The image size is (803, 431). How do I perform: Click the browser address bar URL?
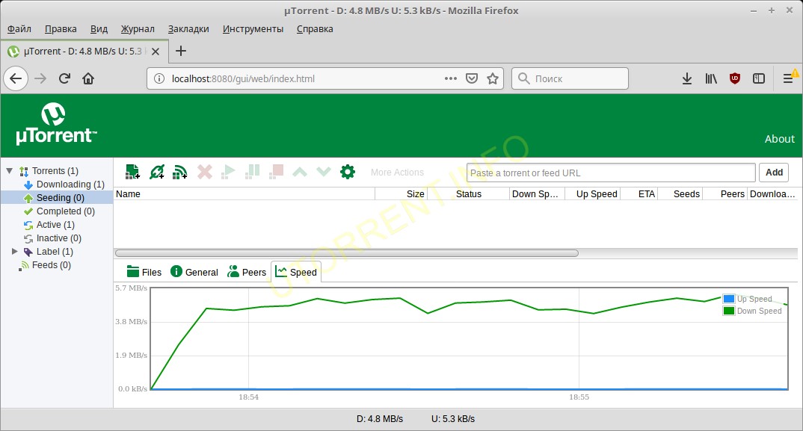pos(243,79)
